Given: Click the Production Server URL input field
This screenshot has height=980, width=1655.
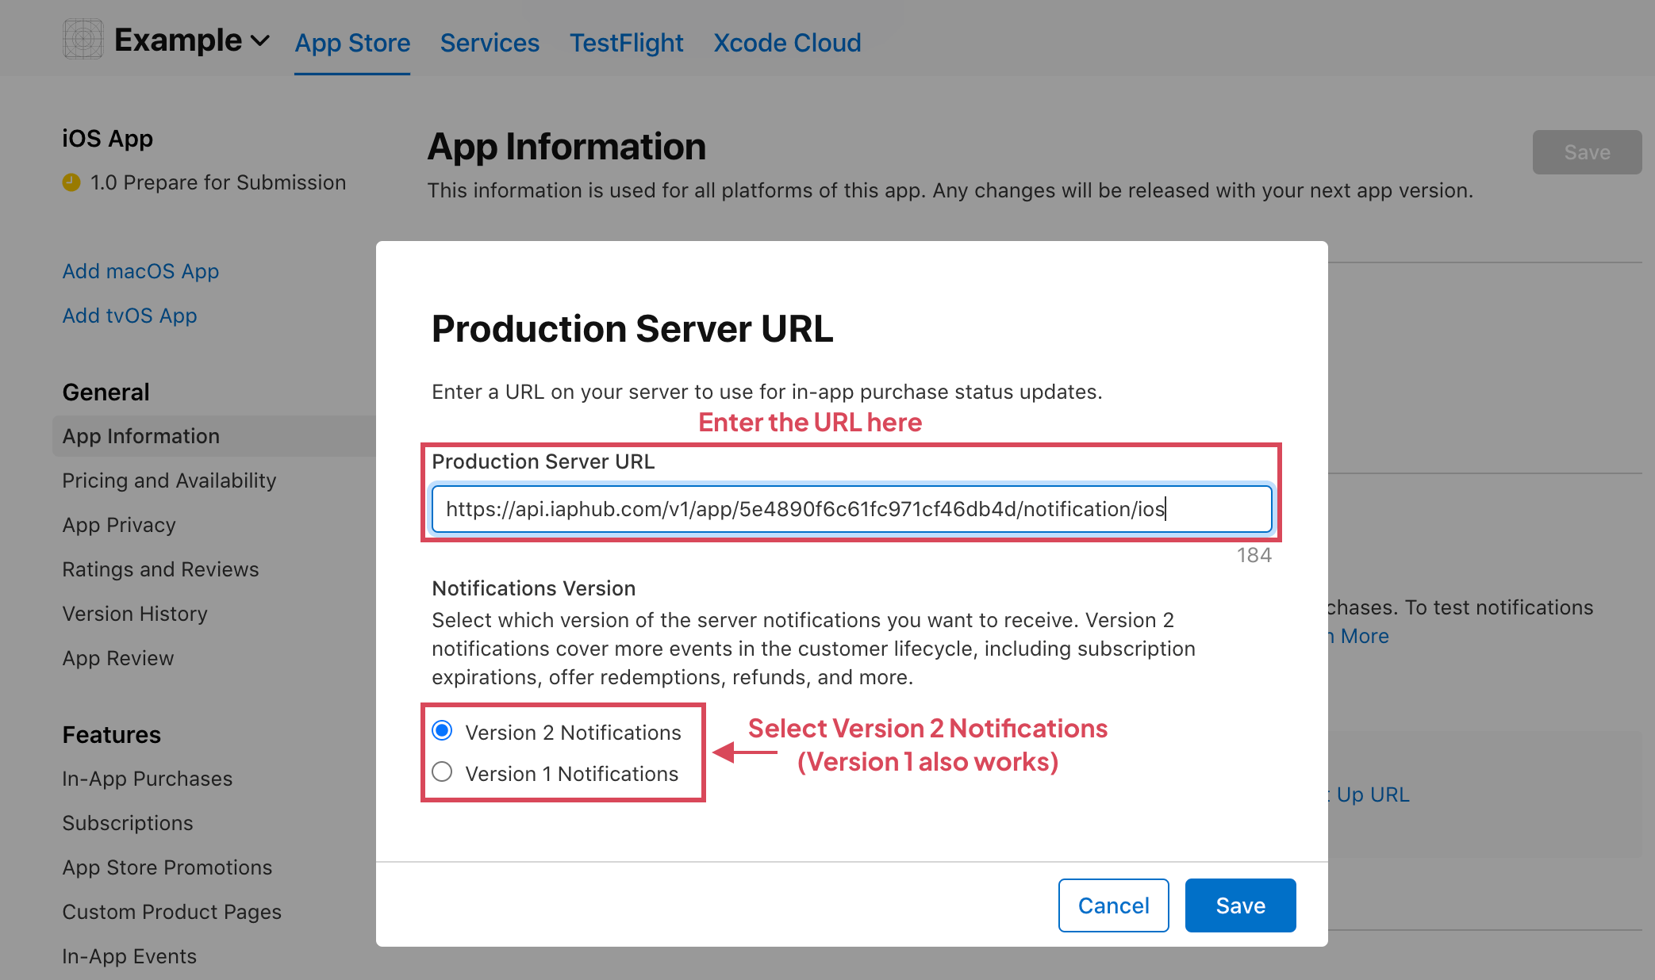Looking at the screenshot, I should point(851,509).
